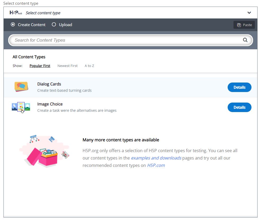
Task: Click the Paste button
Action: point(244,25)
